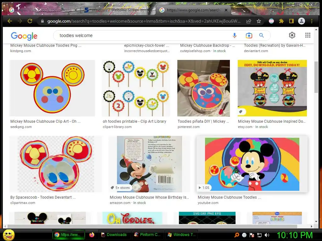Click Mickey Mouse Clubhouse Clip Art title link
This screenshot has width=322, height=241.
[45, 121]
